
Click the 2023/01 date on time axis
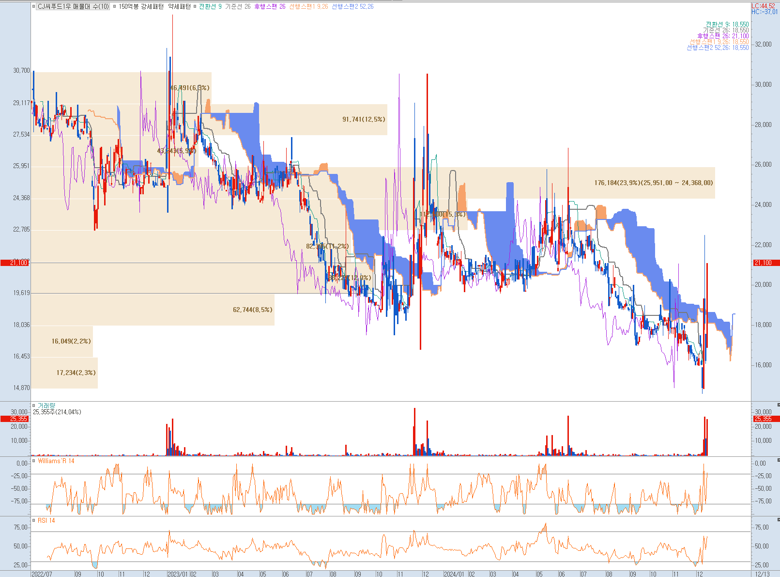tap(177, 574)
